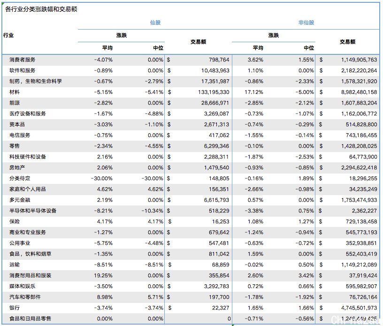Select the 家庭和个人用品 row label
The image size is (383, 326).
28,189
